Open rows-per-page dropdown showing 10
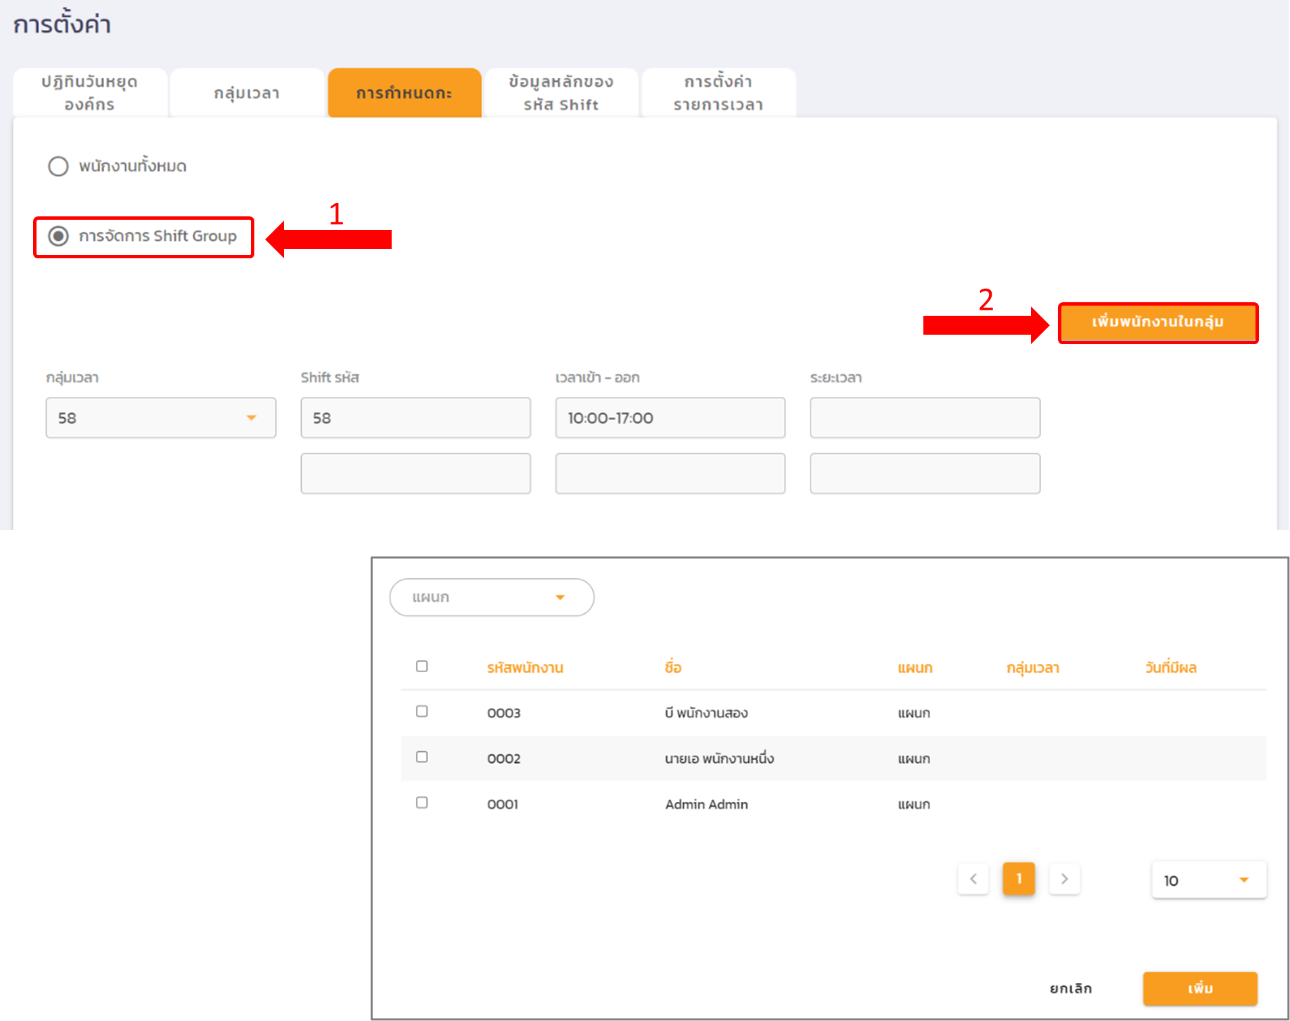The height and width of the screenshot is (1021, 1290). tap(1208, 880)
